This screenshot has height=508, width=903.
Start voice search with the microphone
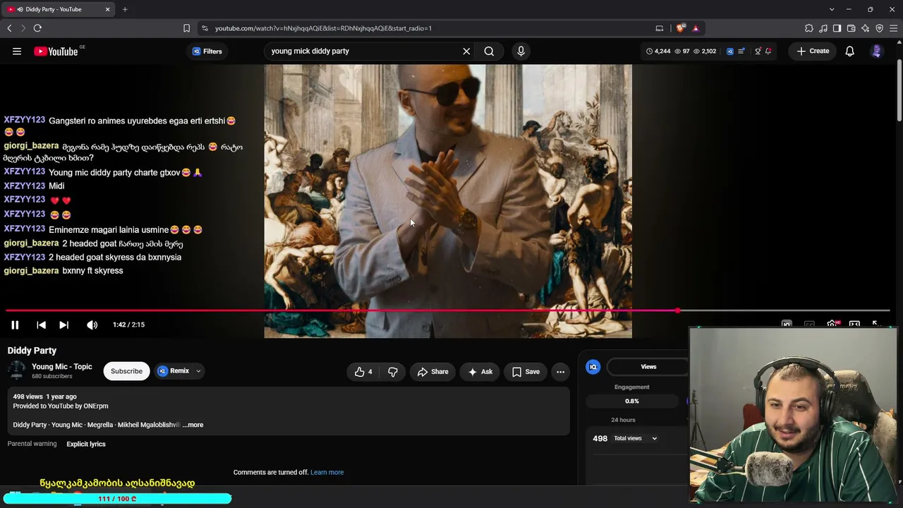click(521, 51)
